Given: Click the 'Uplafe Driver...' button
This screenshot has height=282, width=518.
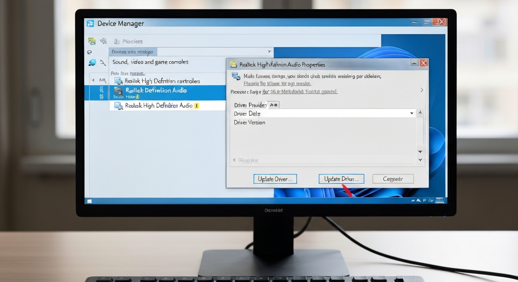Looking at the screenshot, I should coord(275,179).
